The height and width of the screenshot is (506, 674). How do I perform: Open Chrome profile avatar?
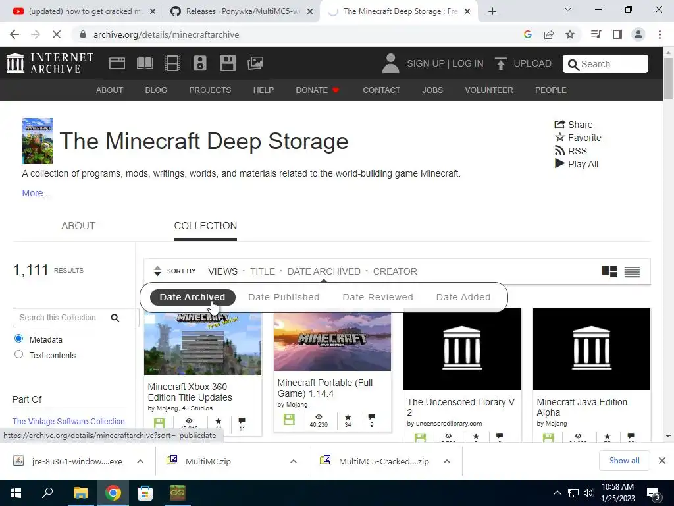(638, 34)
